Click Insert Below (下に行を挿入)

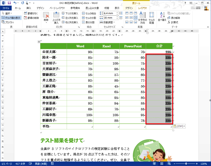pyautogui.click(x=70, y=13)
